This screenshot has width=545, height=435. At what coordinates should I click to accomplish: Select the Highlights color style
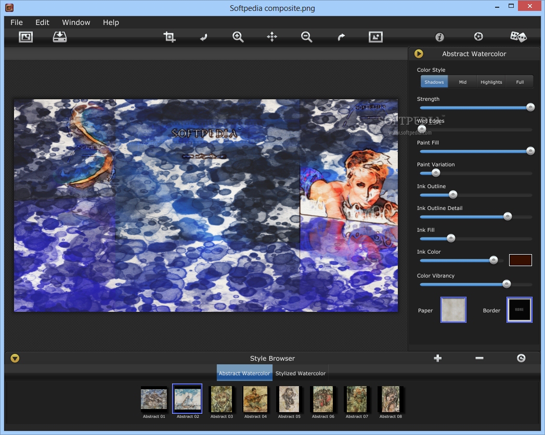coord(491,82)
